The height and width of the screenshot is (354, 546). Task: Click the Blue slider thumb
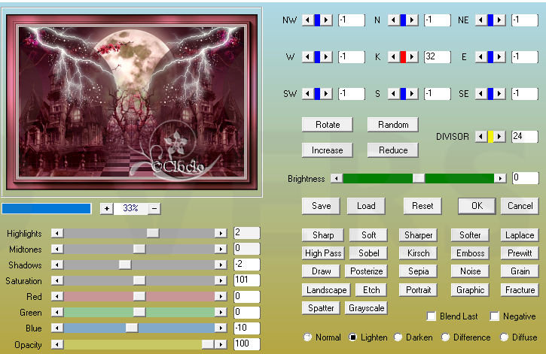(x=132, y=328)
